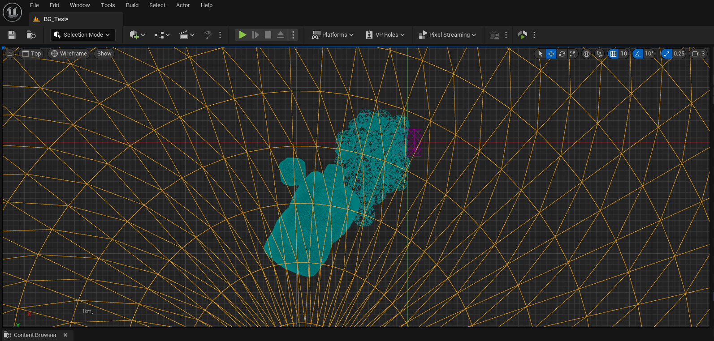Open the Edit menu
Image resolution: width=714 pixels, height=341 pixels.
pos(55,5)
